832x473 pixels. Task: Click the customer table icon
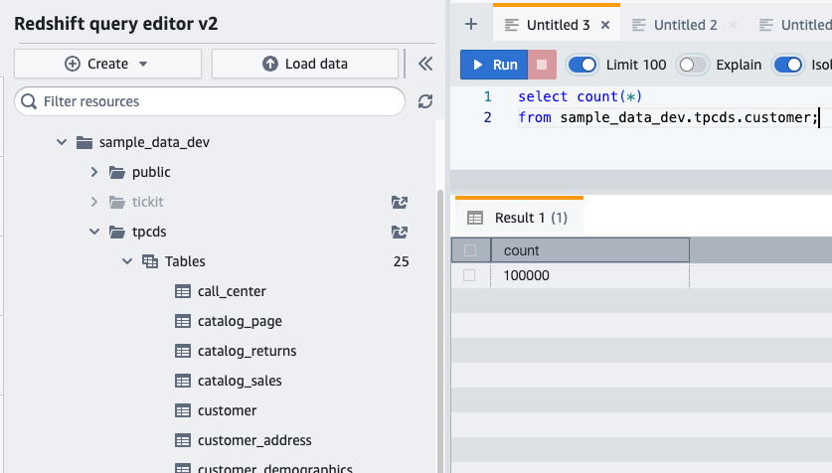click(183, 410)
